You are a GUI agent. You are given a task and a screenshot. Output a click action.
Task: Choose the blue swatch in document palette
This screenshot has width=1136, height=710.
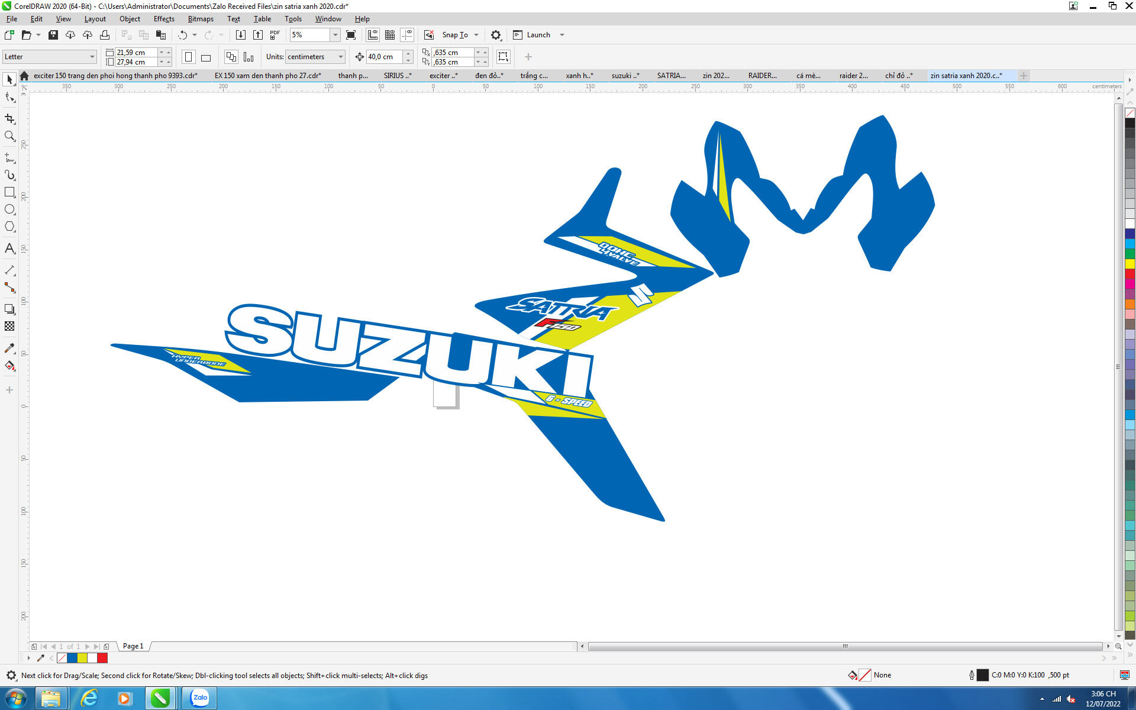point(72,658)
